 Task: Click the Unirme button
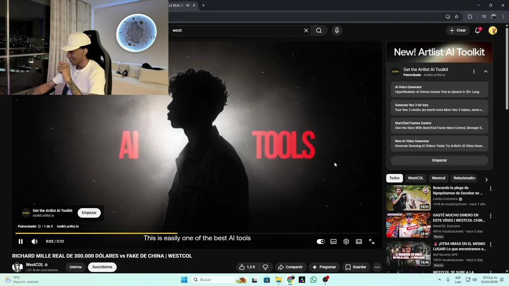[x=76, y=267]
